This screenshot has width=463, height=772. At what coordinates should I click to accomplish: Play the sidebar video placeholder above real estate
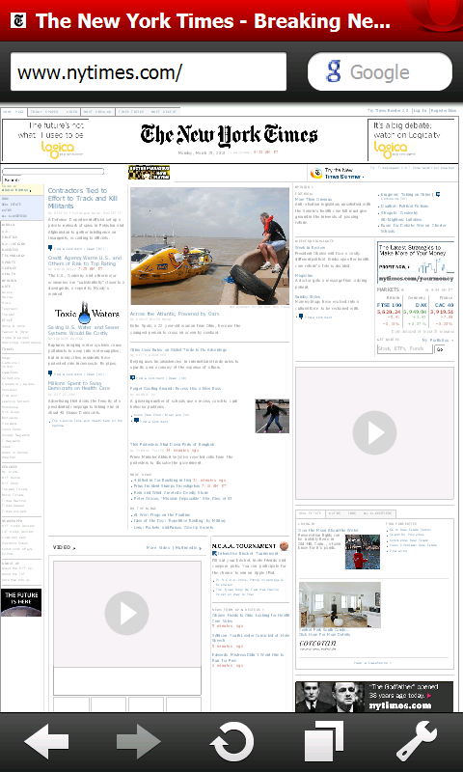(x=374, y=432)
